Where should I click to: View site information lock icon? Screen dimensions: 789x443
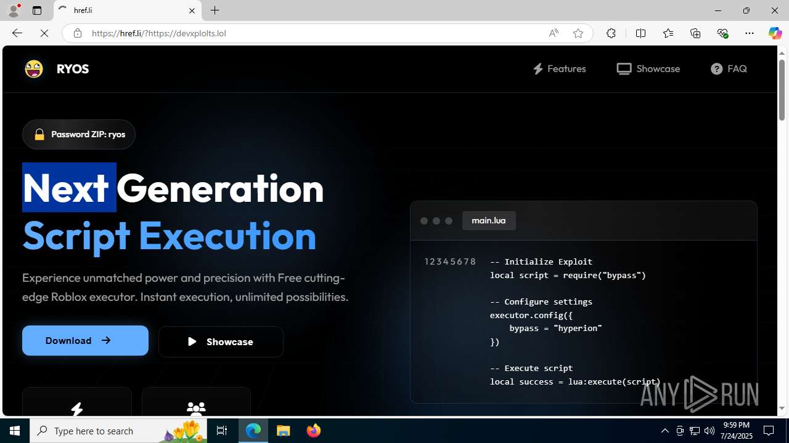coord(77,33)
